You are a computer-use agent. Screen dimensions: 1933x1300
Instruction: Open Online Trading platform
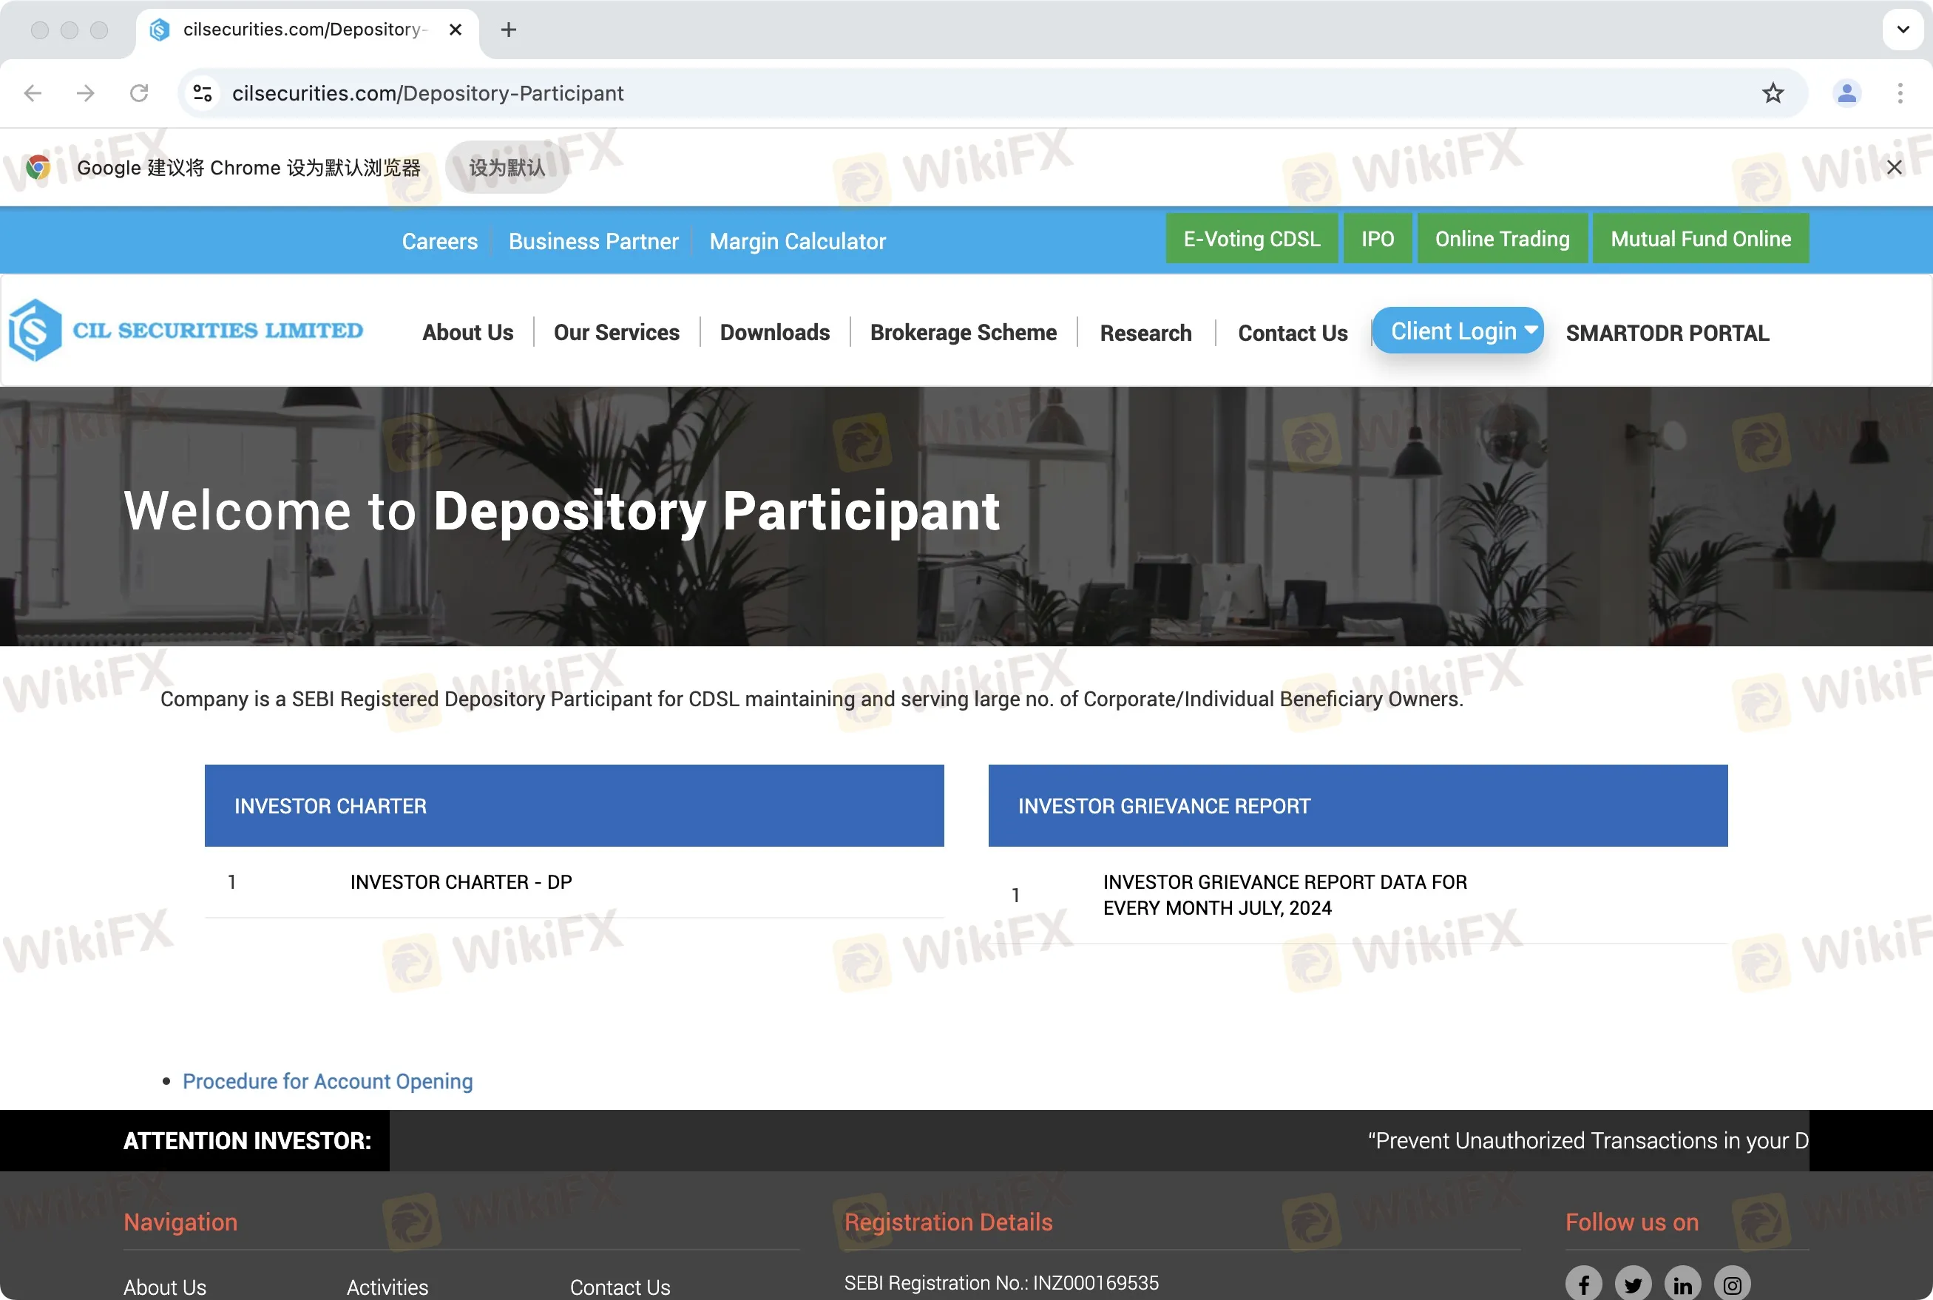click(1501, 240)
